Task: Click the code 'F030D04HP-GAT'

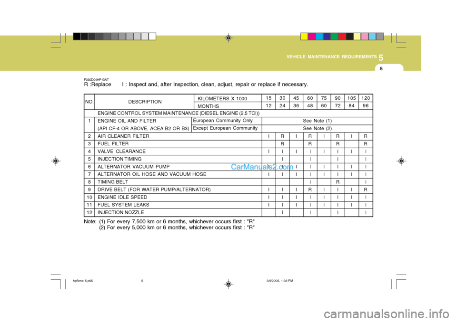Action: click(x=96, y=79)
